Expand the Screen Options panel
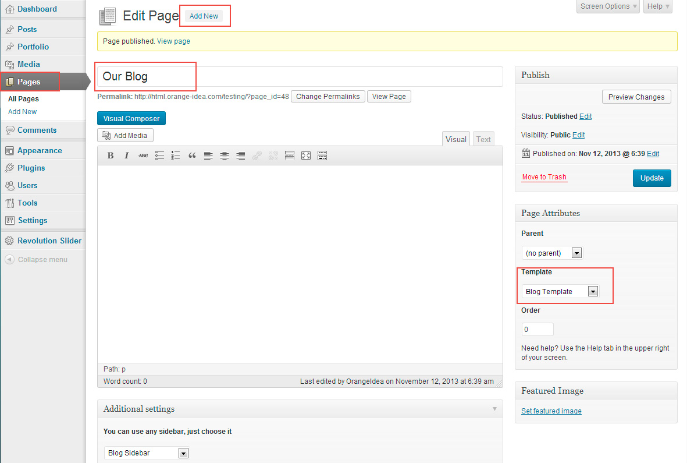Screen dimensions: 687x463 point(608,6)
